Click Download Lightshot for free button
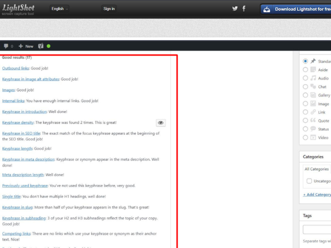 296,9
